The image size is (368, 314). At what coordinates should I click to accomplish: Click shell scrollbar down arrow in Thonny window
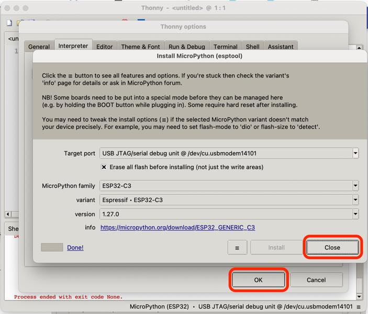click(359, 297)
